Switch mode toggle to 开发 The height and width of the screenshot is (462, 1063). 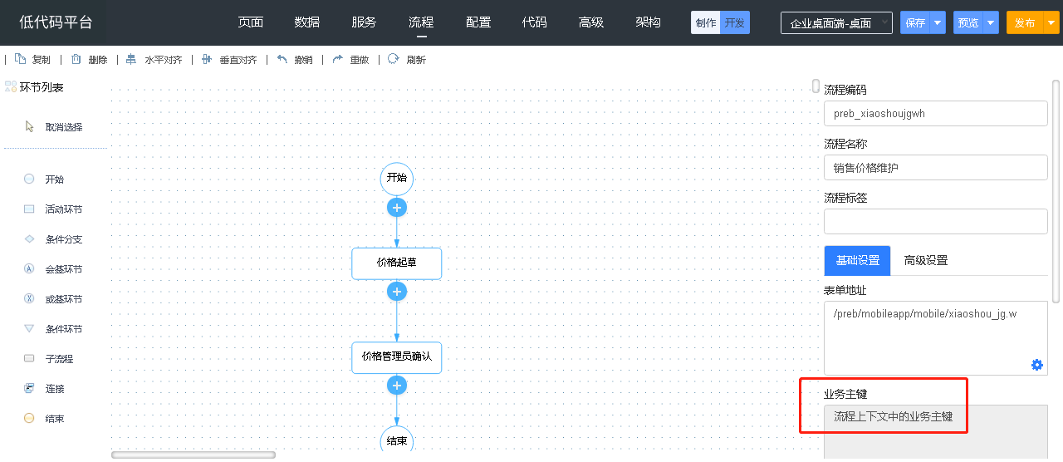735,23
